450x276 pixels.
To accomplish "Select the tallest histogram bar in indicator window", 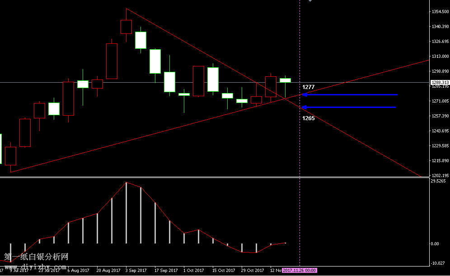I will 126,212.
